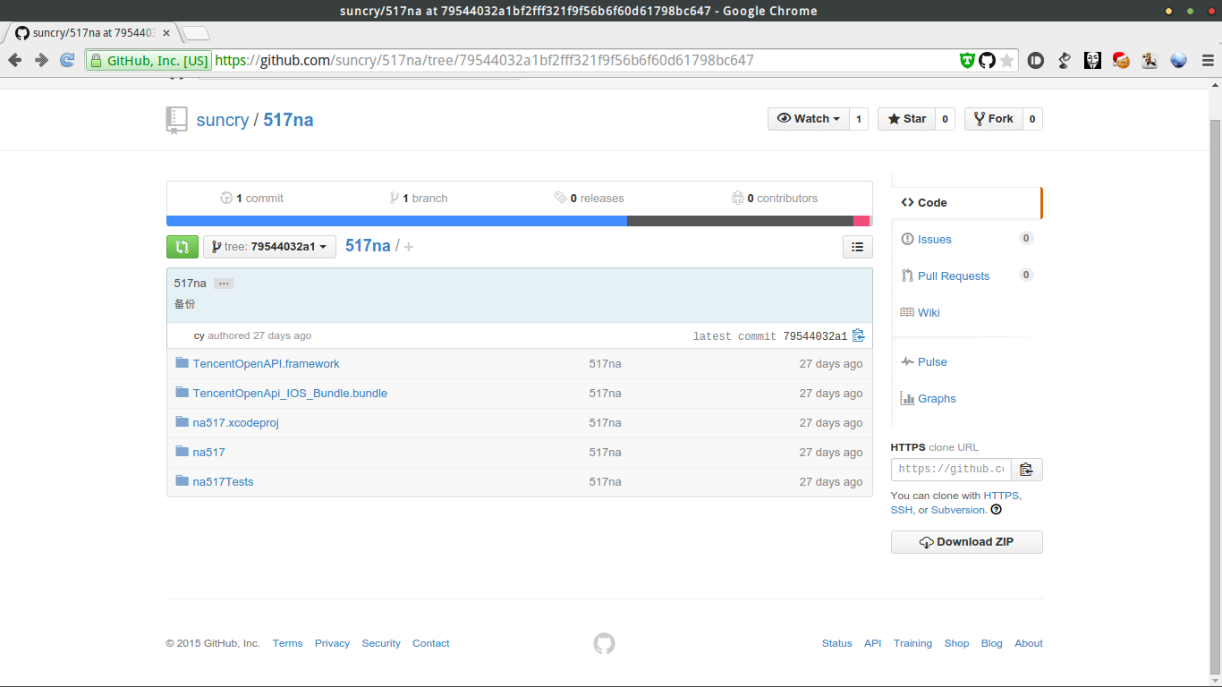Image resolution: width=1222 pixels, height=687 pixels.
Task: Open the Status footer link
Action: click(837, 643)
